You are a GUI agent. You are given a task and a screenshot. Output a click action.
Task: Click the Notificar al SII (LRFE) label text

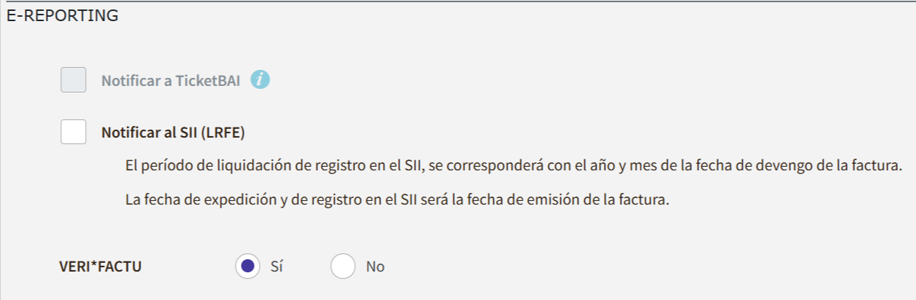click(x=172, y=133)
